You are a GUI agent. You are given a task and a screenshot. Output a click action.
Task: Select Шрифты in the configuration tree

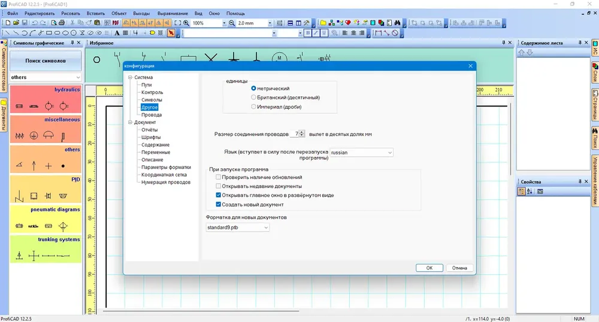[x=151, y=137]
